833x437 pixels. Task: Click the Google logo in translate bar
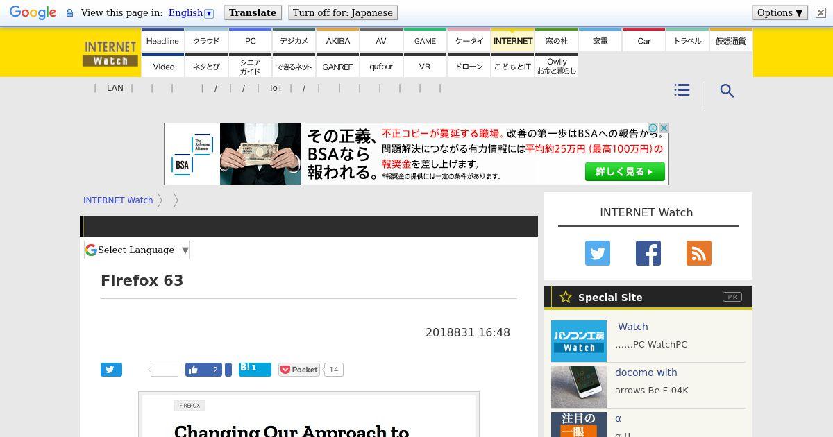(x=33, y=12)
